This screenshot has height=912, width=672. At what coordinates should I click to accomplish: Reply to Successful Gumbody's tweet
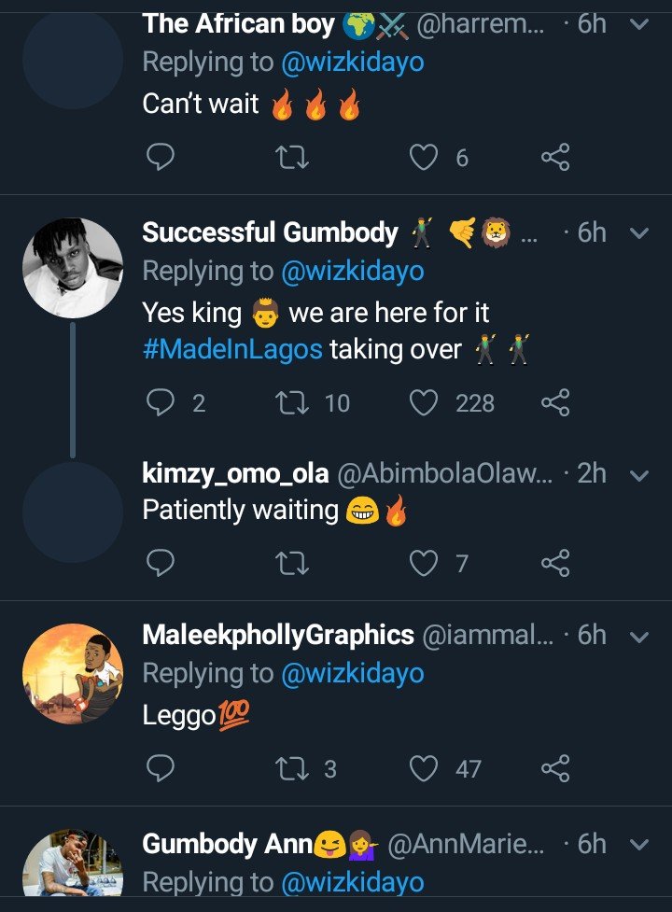161,402
